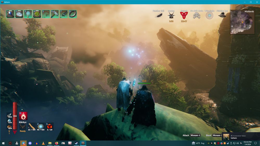Select hotbar slot 8 ring item
Screen dimensions: 260x146
click(73, 14)
